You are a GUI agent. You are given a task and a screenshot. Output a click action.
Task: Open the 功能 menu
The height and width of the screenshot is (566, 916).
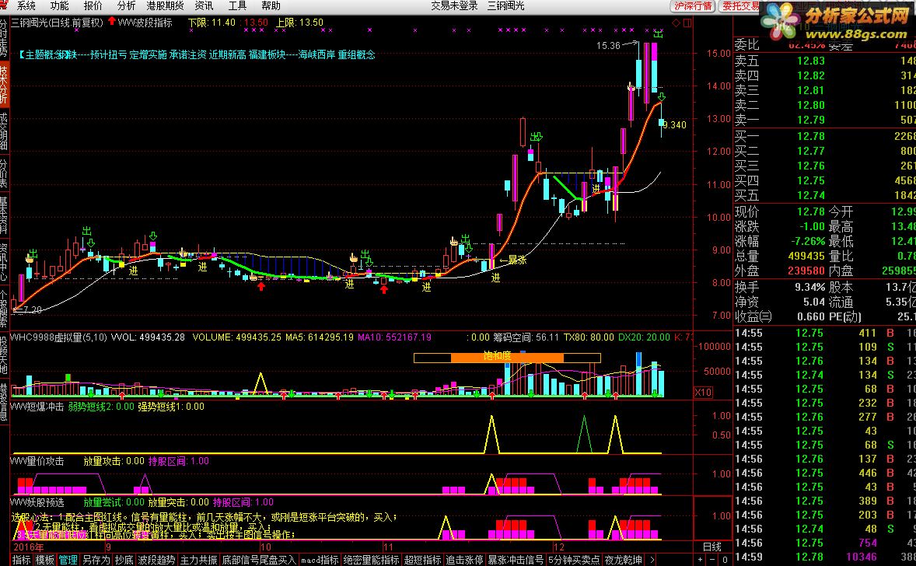click(59, 6)
